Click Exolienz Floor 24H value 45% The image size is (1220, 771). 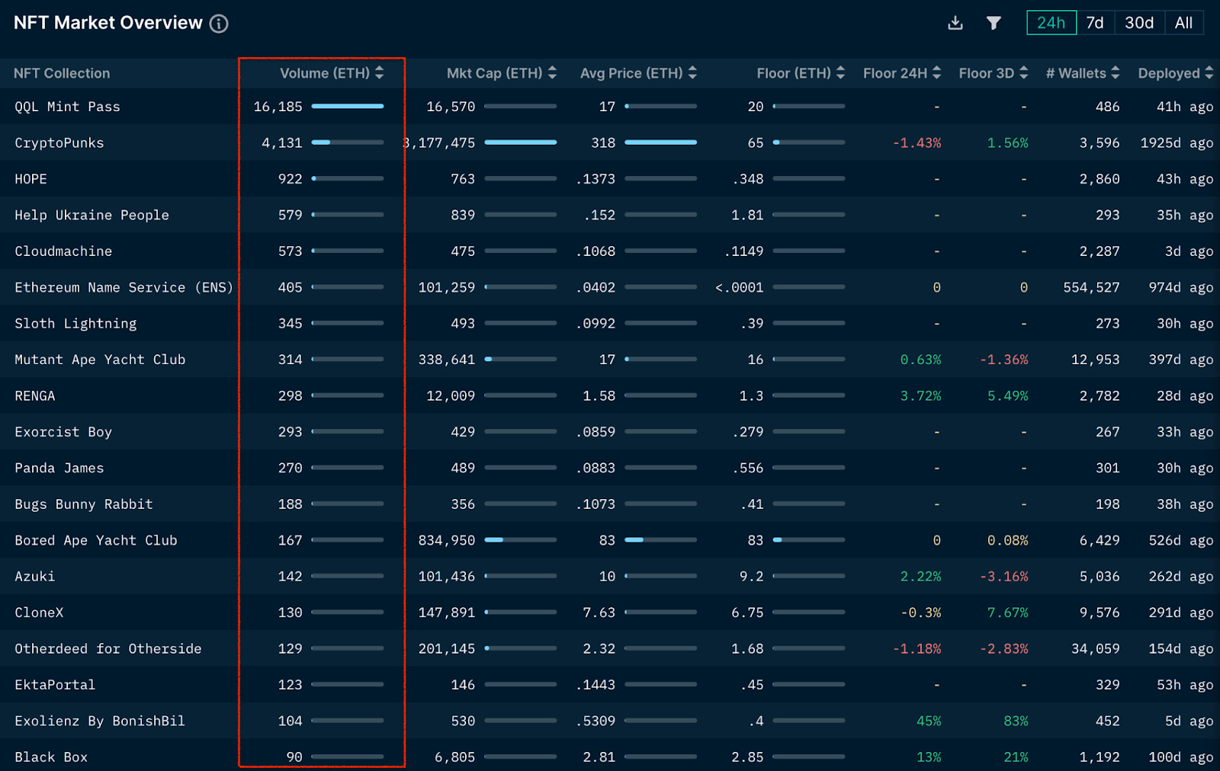pos(929,721)
